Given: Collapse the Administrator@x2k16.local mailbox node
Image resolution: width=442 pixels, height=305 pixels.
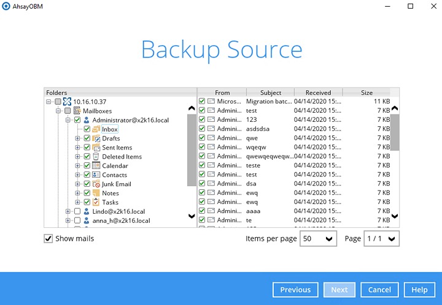Looking at the screenshot, I should pyautogui.click(x=69, y=120).
